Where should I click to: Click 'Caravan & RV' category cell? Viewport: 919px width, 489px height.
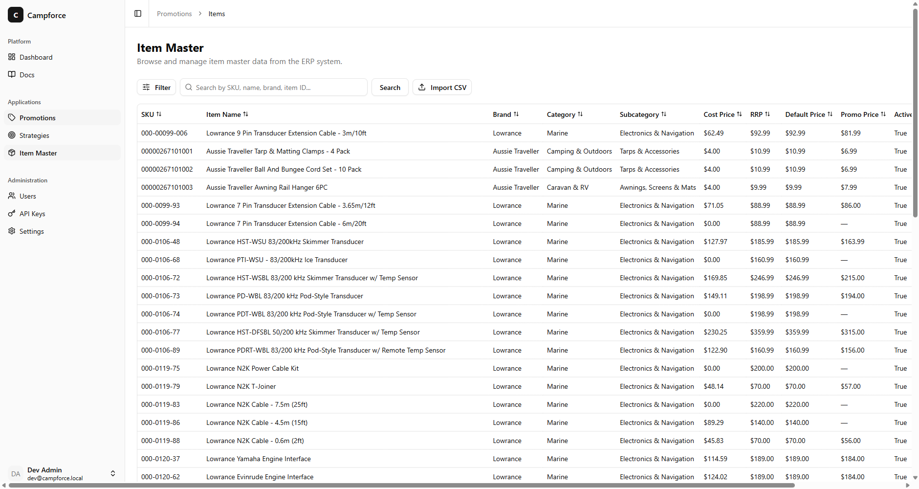click(568, 187)
